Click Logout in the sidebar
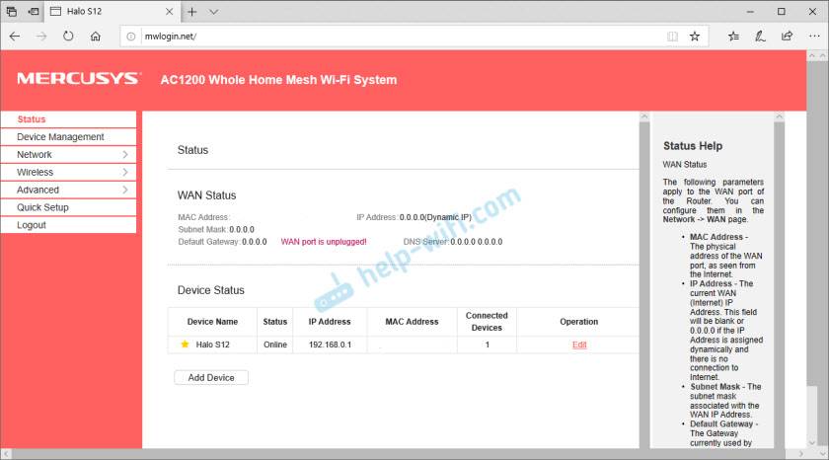The image size is (829, 460). tap(69, 225)
